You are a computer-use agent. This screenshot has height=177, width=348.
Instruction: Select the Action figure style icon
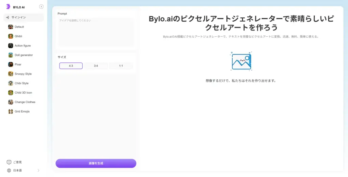[11, 46]
